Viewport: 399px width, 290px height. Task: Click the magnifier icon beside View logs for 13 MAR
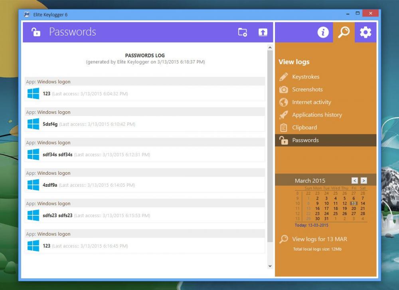click(x=284, y=239)
